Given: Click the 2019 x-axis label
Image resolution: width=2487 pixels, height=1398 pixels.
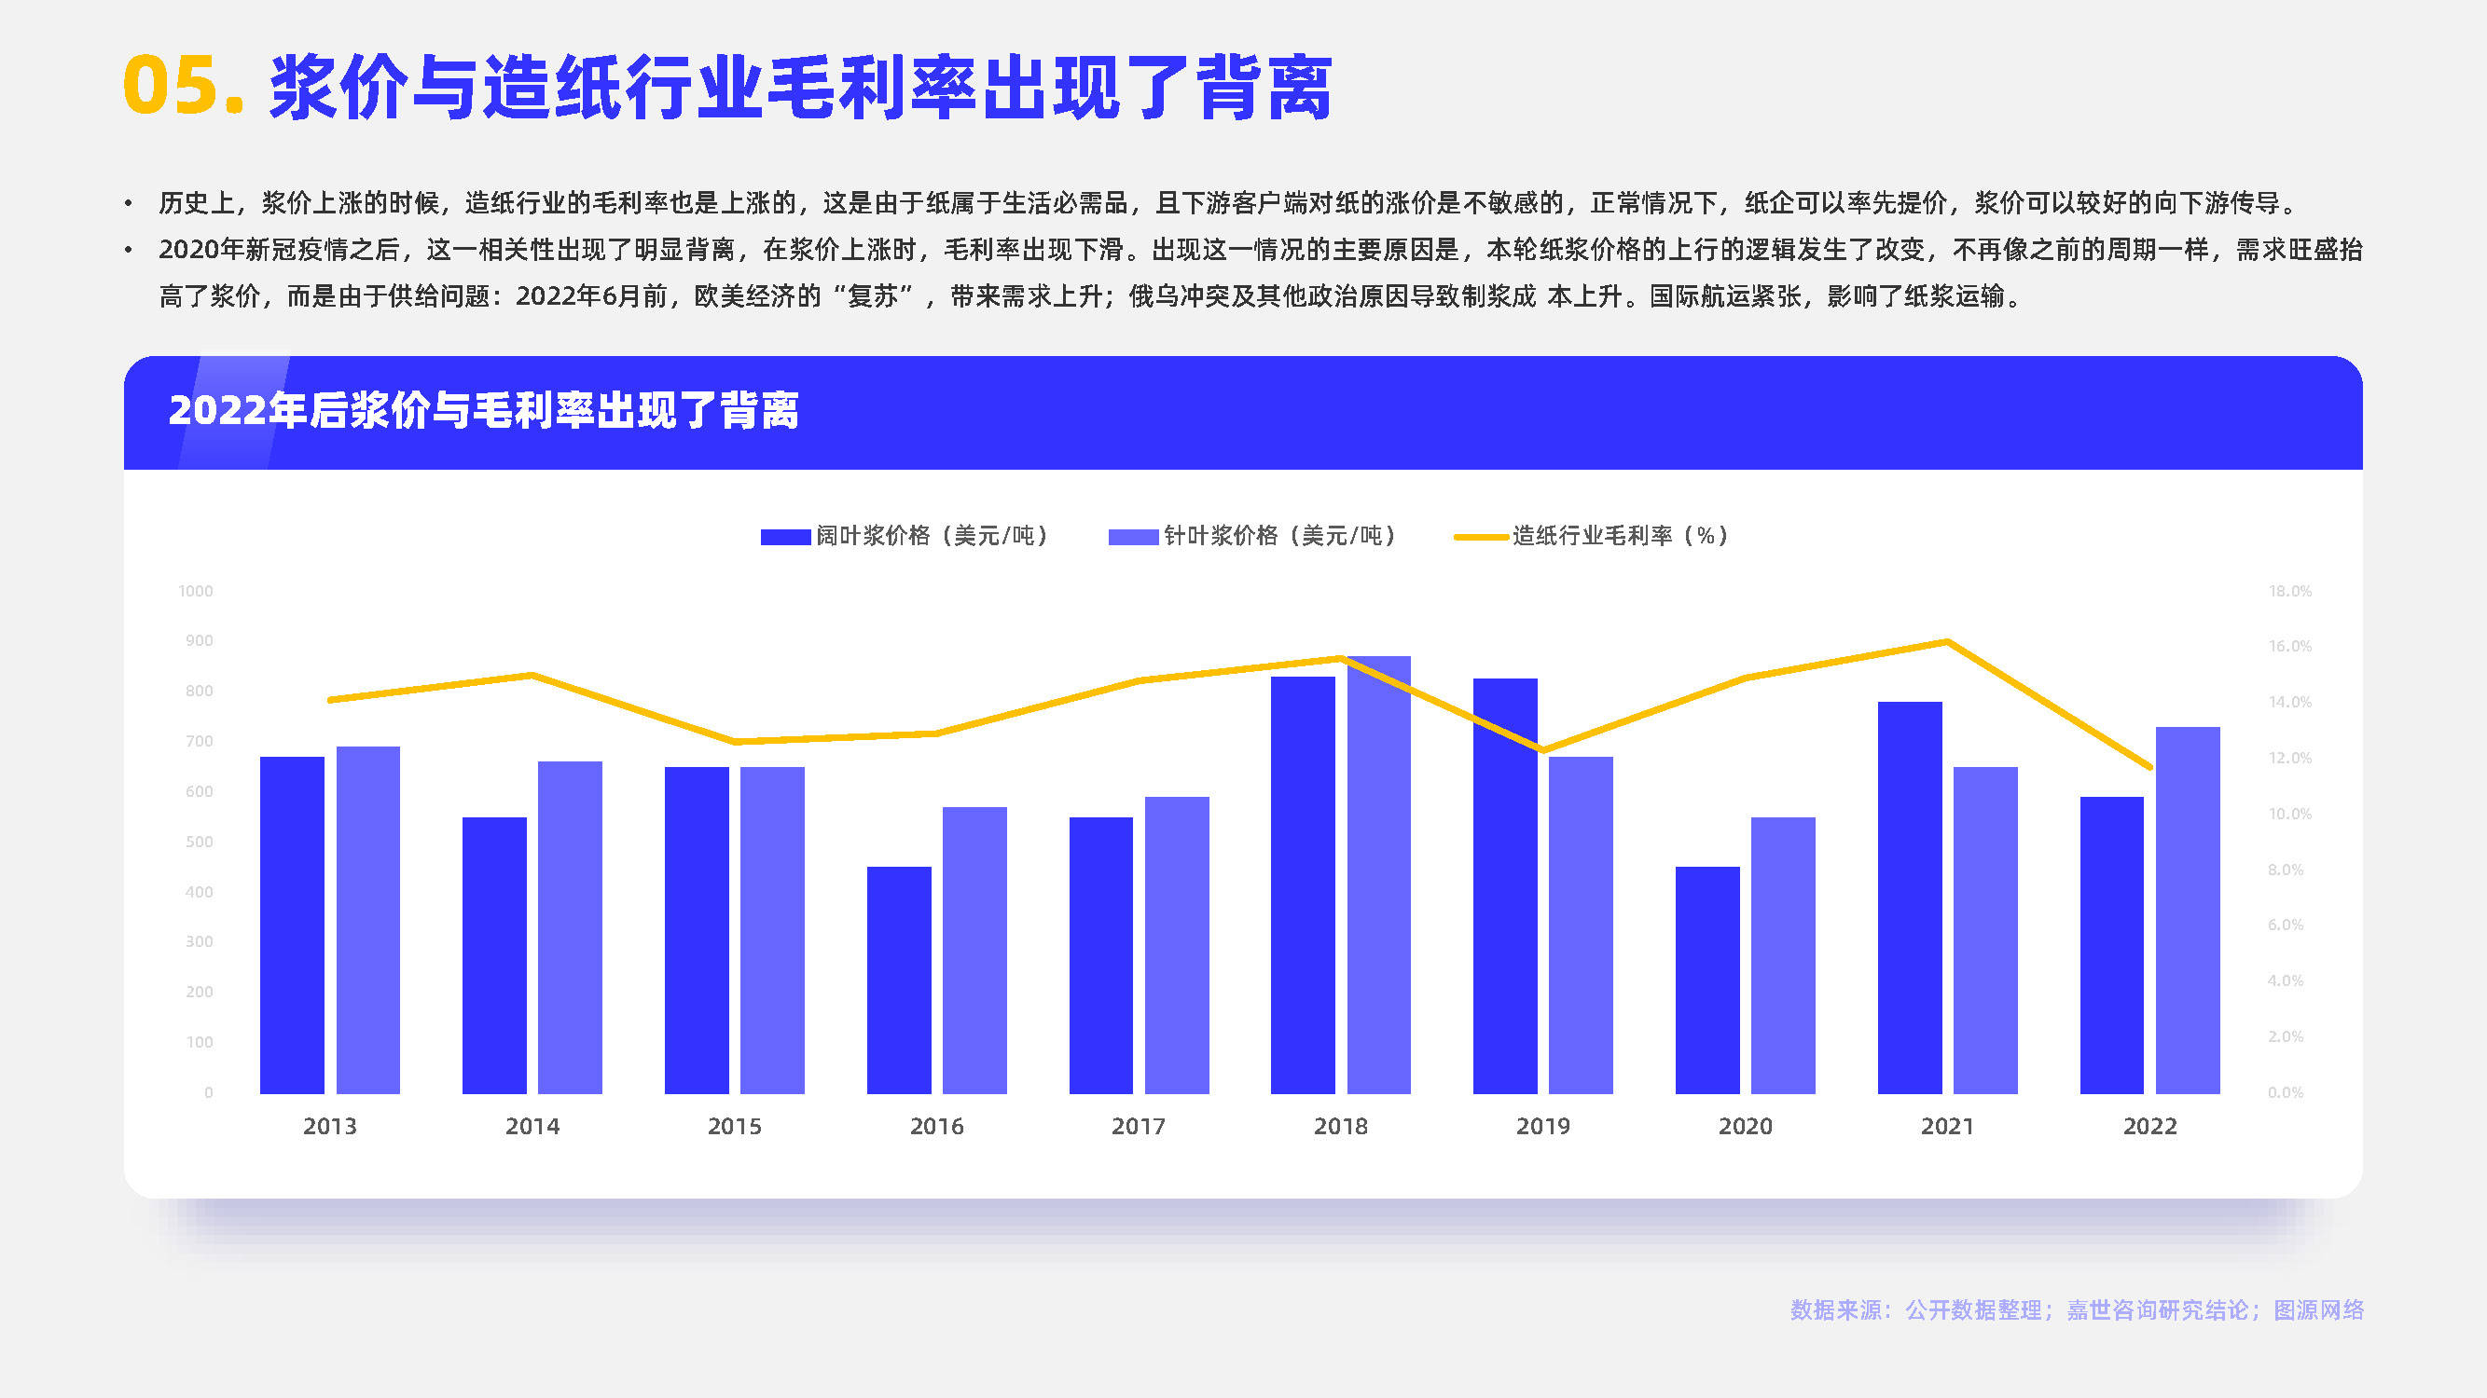Looking at the screenshot, I should (x=1542, y=1126).
